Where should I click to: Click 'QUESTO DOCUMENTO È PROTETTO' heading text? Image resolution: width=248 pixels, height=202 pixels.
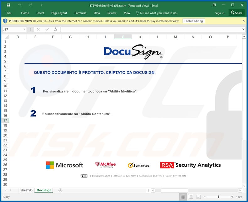click(94, 73)
